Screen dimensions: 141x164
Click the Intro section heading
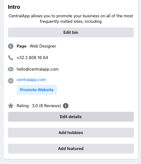point(14,7)
